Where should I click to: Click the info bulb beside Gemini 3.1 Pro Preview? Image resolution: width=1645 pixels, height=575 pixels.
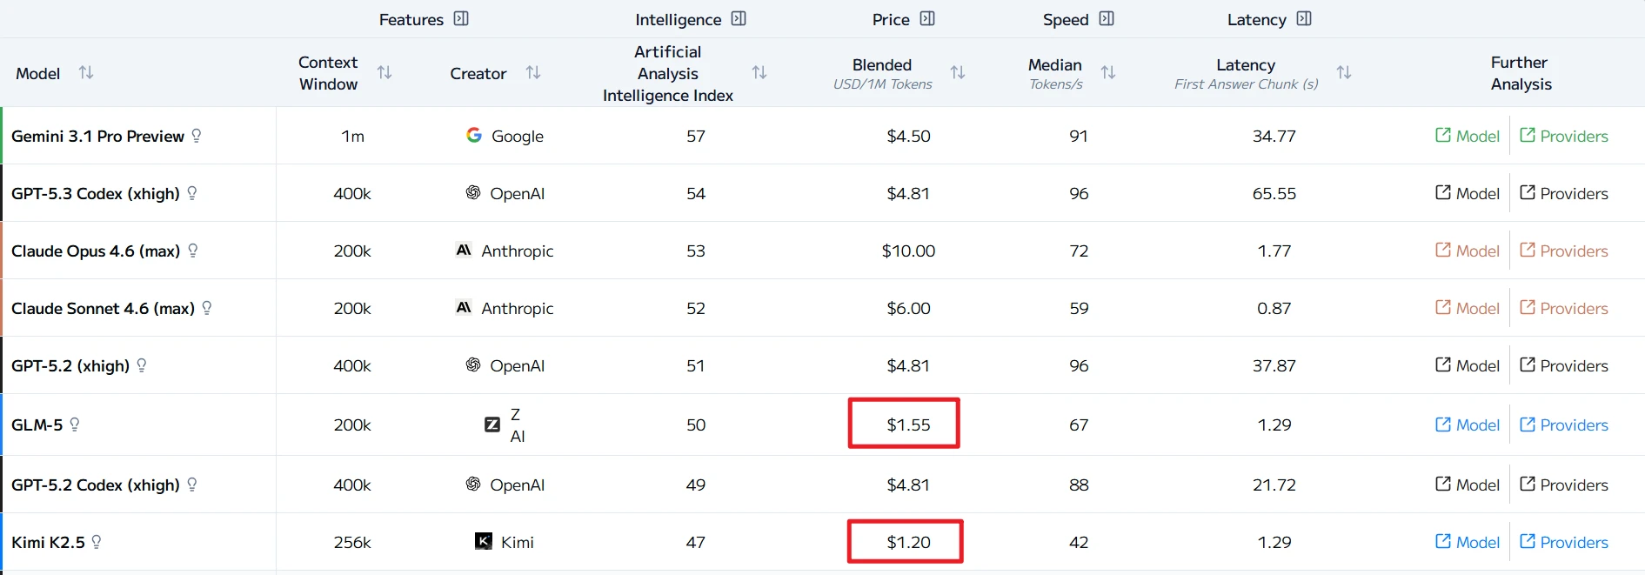[197, 136]
